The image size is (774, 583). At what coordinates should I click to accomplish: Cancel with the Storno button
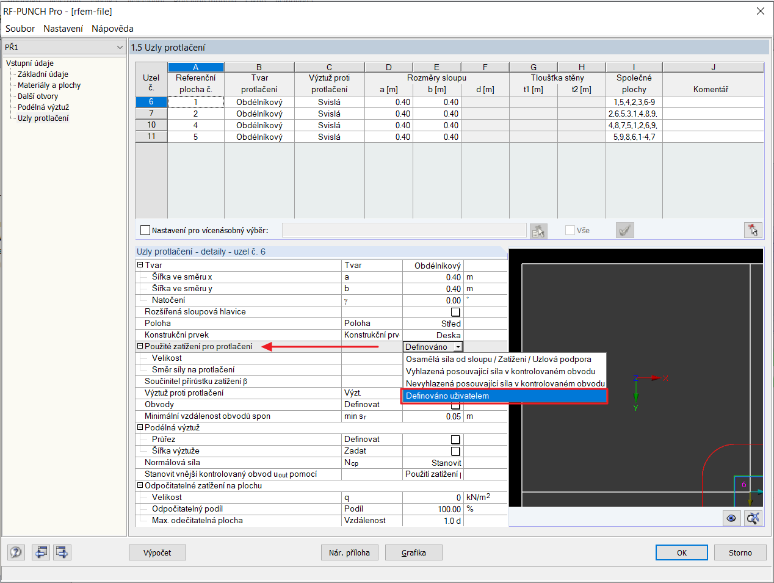(x=740, y=552)
